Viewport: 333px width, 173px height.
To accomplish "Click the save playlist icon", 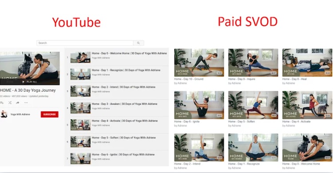I will coord(2,103).
